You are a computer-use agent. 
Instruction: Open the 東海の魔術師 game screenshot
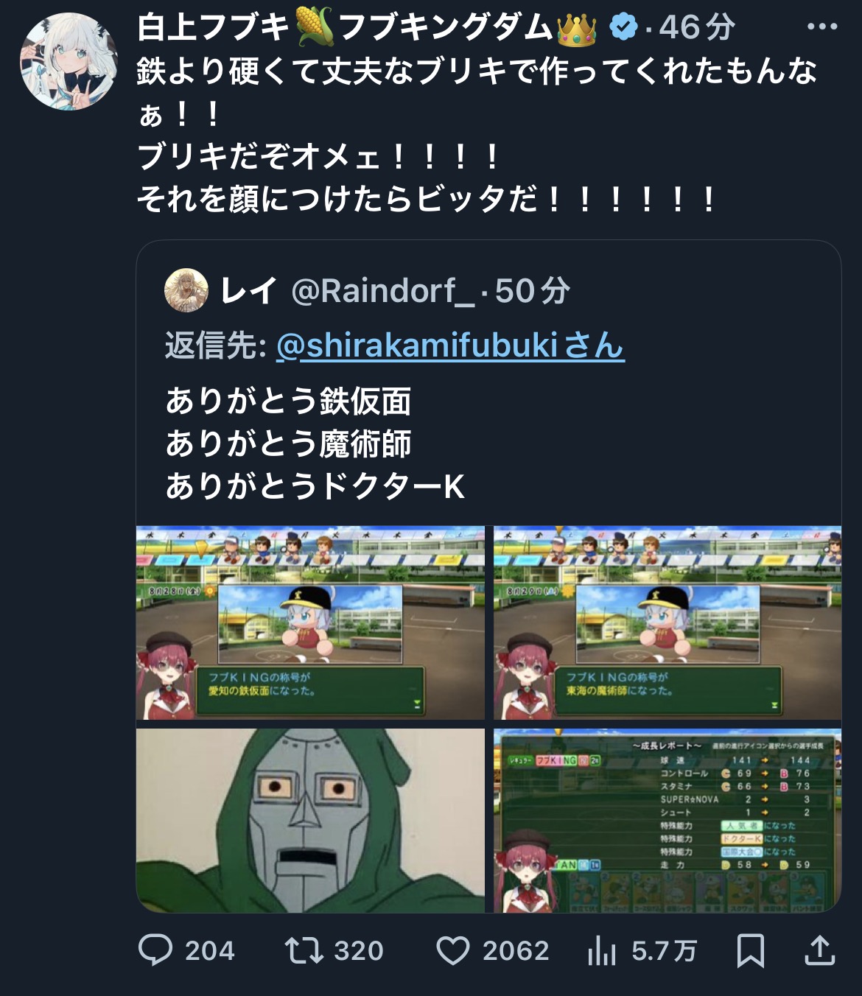point(667,622)
